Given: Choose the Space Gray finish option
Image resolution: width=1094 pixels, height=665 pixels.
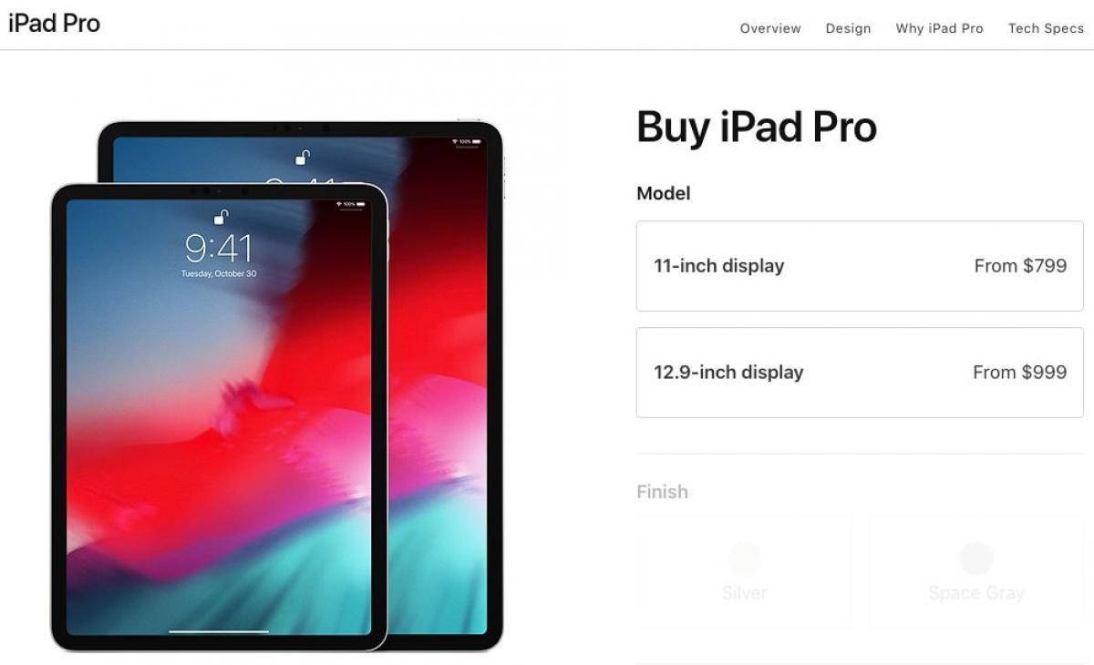Looking at the screenshot, I should coord(975,572).
